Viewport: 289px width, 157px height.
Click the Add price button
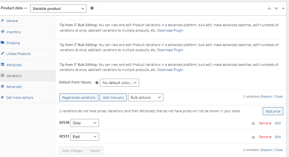click(273, 111)
